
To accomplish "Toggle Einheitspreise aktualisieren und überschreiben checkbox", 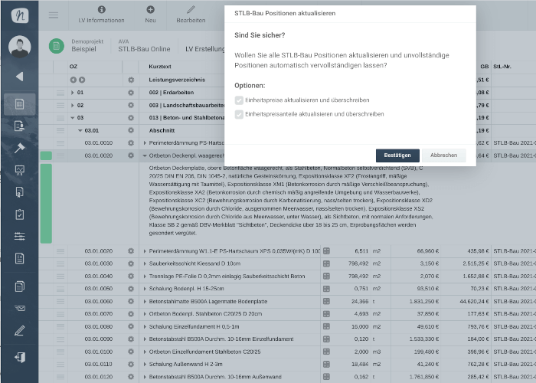I will click(239, 100).
